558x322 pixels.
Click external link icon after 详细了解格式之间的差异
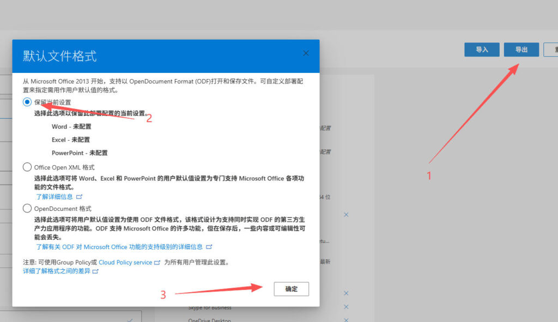(x=96, y=271)
